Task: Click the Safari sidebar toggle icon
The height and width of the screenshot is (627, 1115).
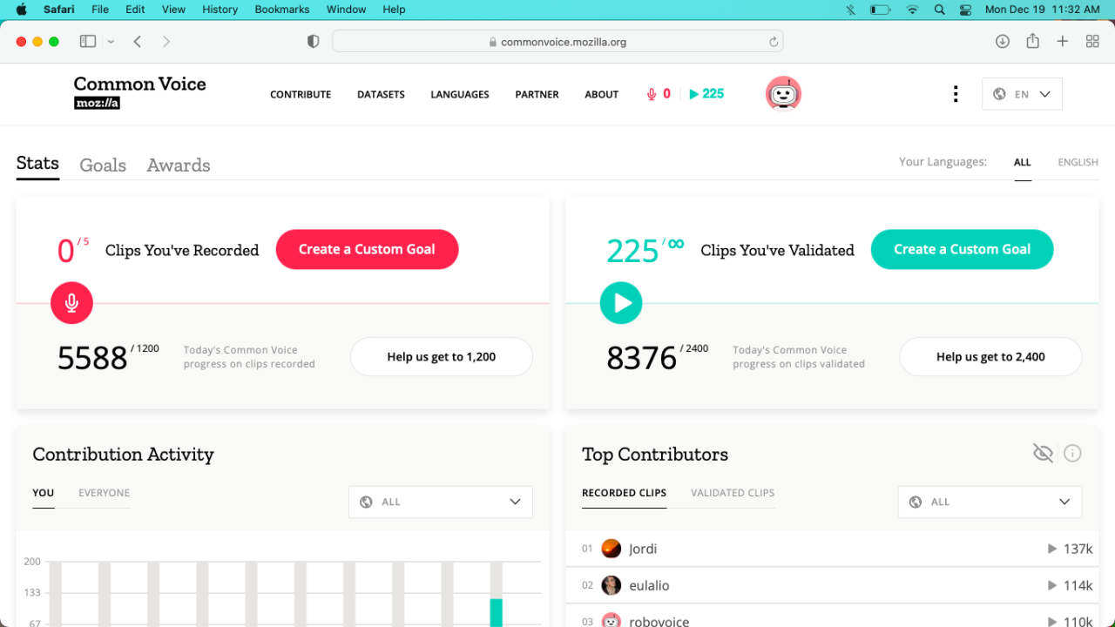Action: pos(88,42)
